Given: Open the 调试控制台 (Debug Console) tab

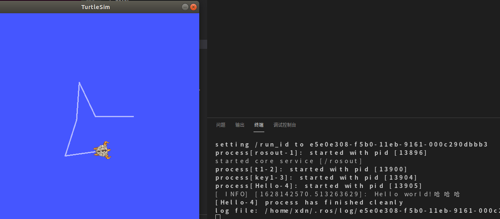Looking at the screenshot, I should (x=285, y=125).
